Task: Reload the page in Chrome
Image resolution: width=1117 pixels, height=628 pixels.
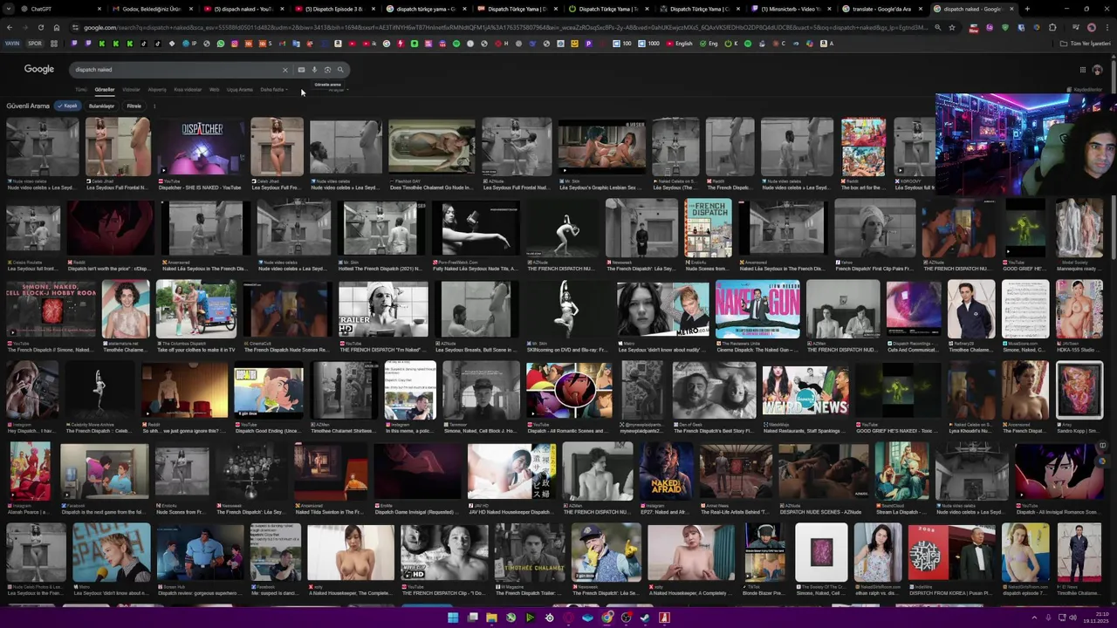Action: (40, 27)
